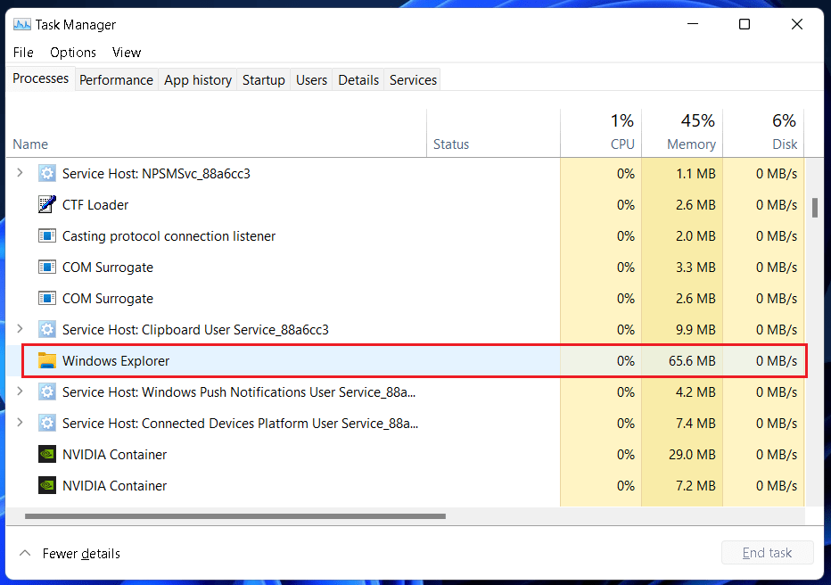Click icon of NVIDIA Container using 7.2 MB
The image size is (831, 585).
[47, 485]
